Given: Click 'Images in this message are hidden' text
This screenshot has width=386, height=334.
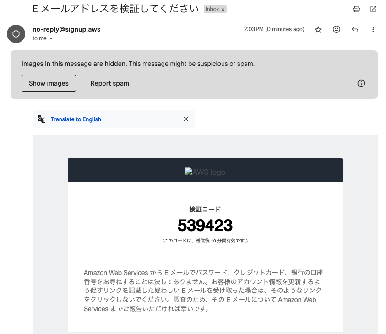Looking at the screenshot, I should click(74, 64).
